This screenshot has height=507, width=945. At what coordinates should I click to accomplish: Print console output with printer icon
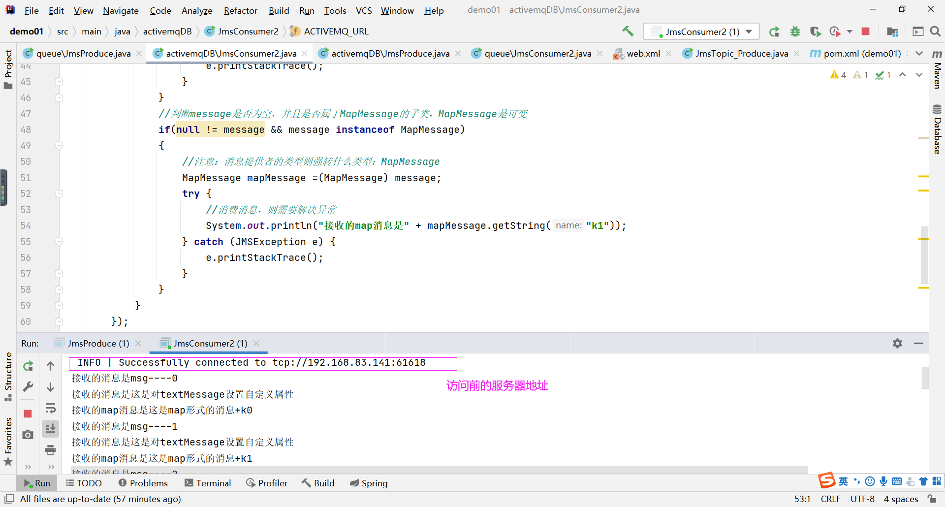click(x=50, y=450)
